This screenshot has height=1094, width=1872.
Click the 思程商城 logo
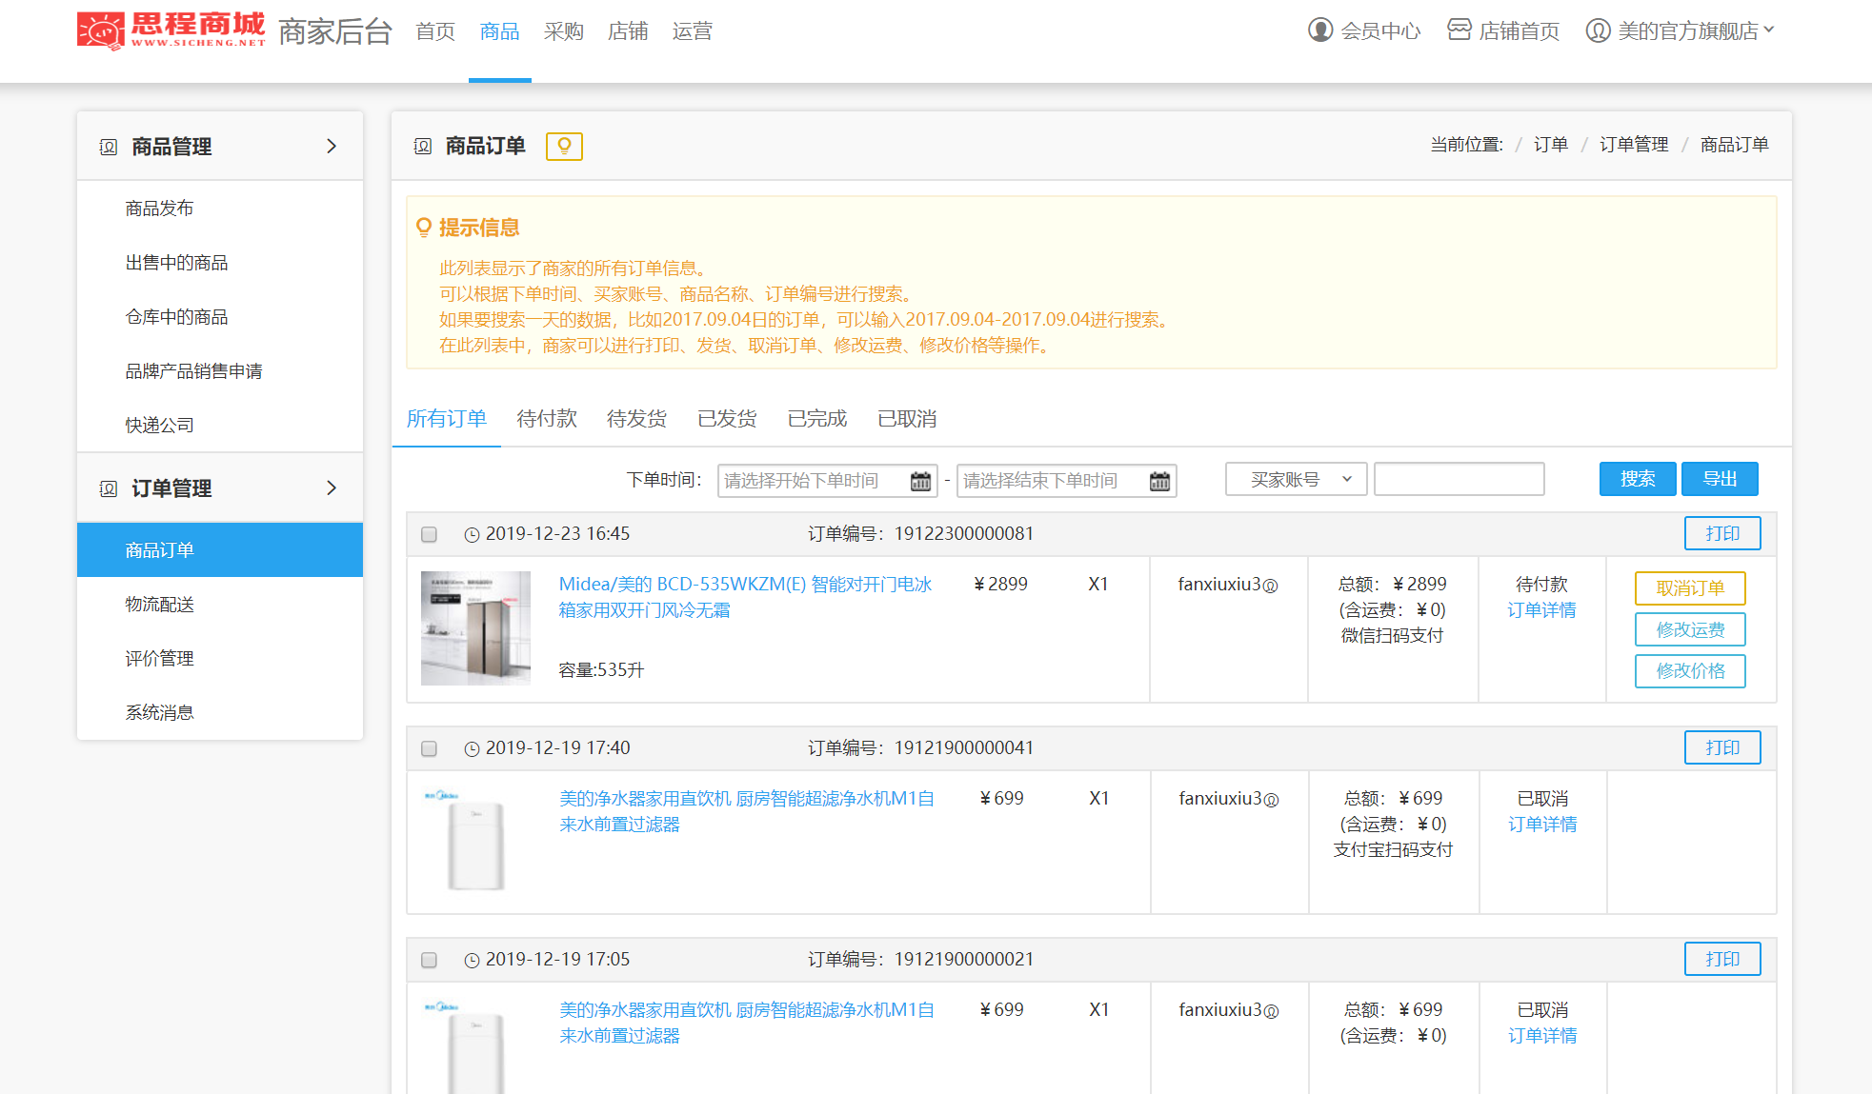pyautogui.click(x=171, y=30)
